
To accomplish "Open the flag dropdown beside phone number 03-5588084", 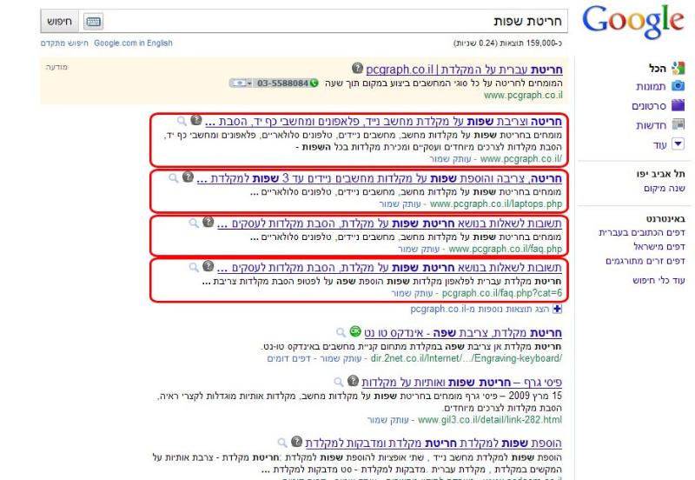I will click(242, 83).
